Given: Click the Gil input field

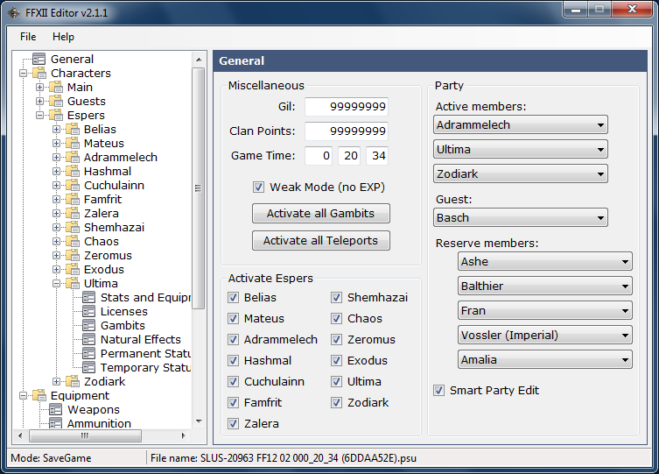Looking at the screenshot, I should (347, 106).
